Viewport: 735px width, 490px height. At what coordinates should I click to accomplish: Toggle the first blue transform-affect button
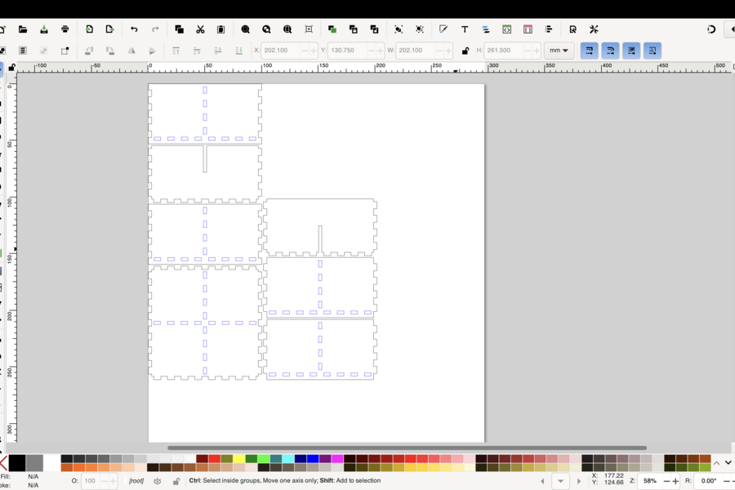tap(589, 51)
